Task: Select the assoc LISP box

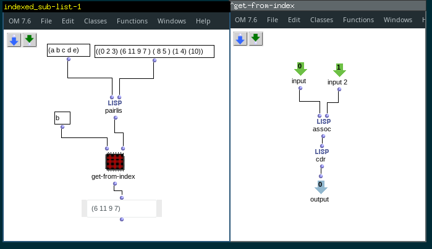Action: [323, 125]
